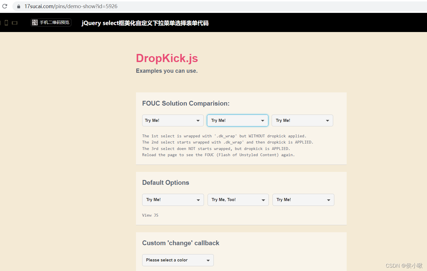The image size is (427, 271).
Task: Select the FOUC Solution Comparision heading
Action: coord(186,103)
